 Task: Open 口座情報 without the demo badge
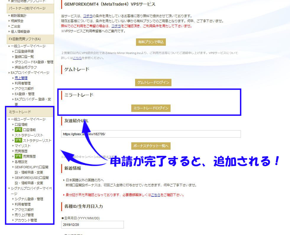[x=21, y=125]
